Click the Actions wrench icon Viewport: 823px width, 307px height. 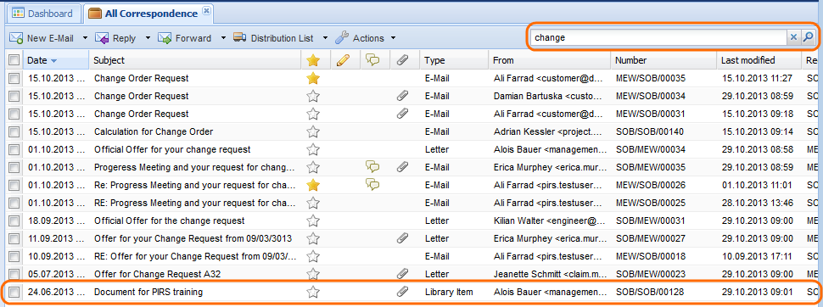pyautogui.click(x=342, y=38)
